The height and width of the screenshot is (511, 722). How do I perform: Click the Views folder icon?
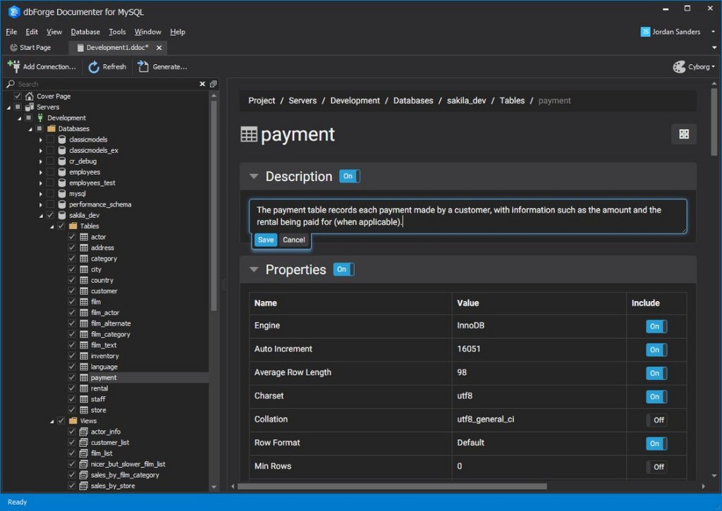click(73, 421)
